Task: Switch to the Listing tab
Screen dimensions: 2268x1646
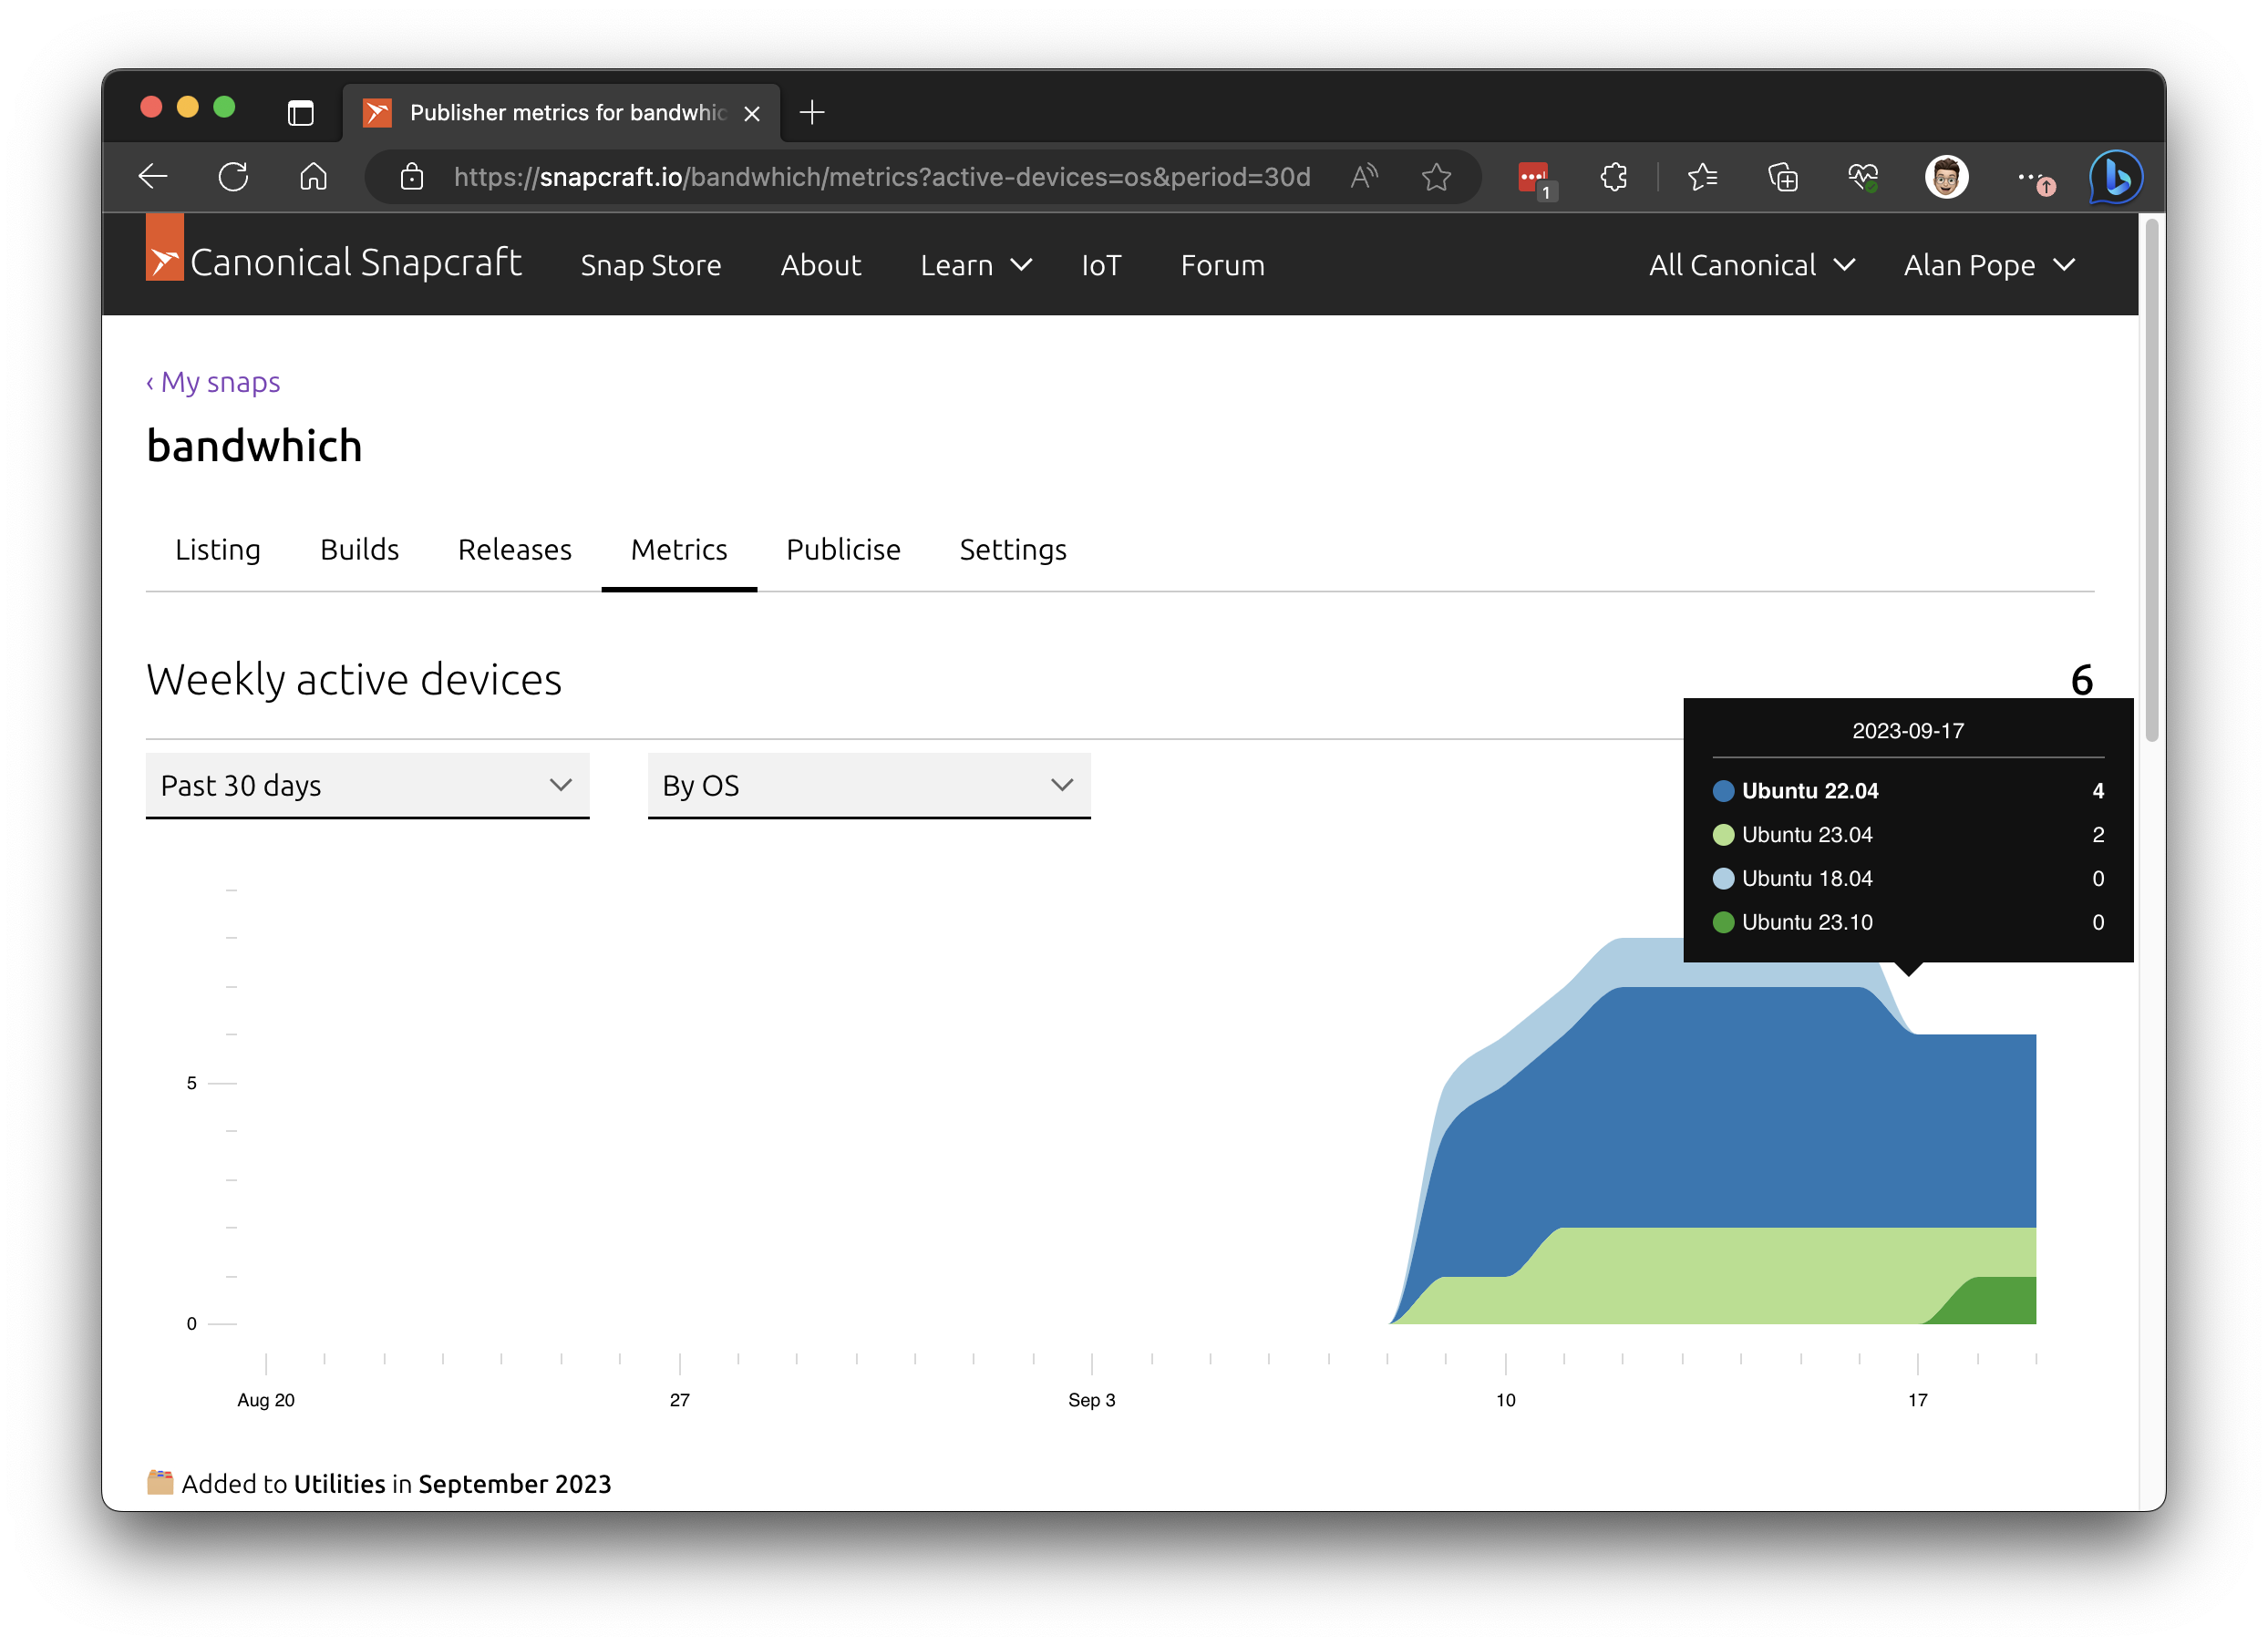Action: [x=217, y=549]
